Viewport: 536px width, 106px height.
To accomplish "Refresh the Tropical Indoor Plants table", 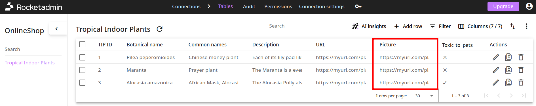I will 160,29.
